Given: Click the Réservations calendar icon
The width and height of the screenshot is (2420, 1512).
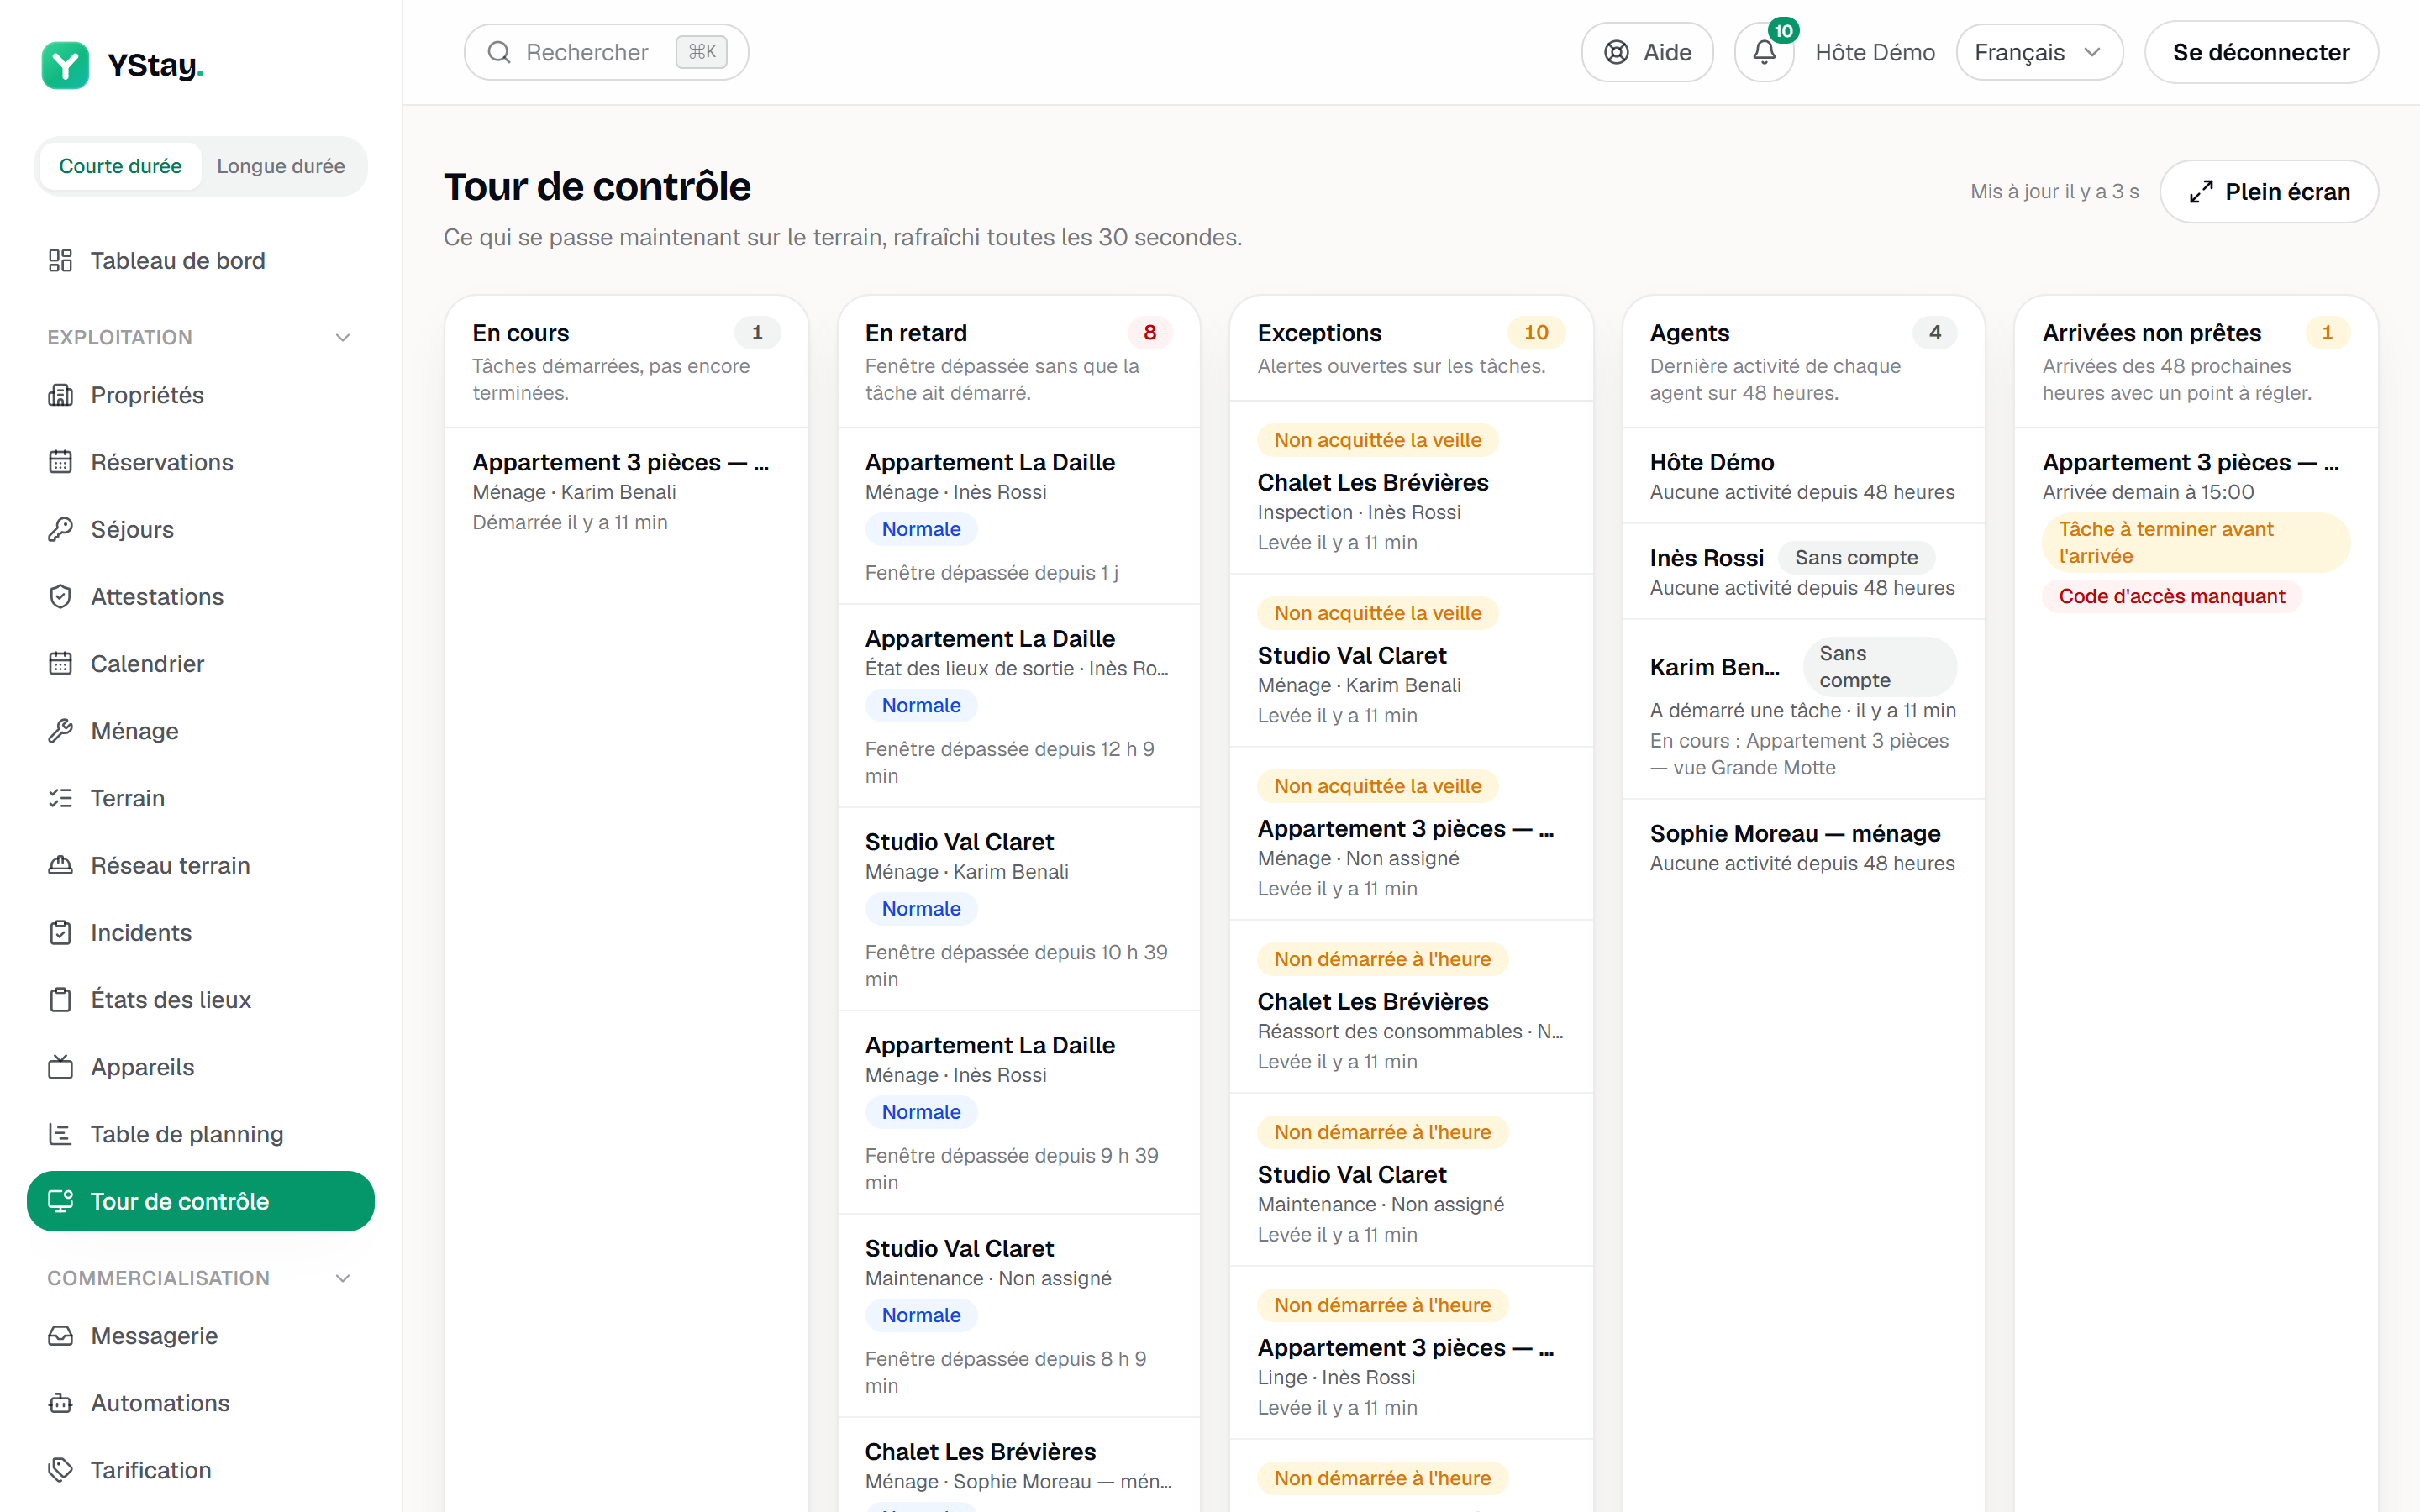Looking at the screenshot, I should point(60,462).
